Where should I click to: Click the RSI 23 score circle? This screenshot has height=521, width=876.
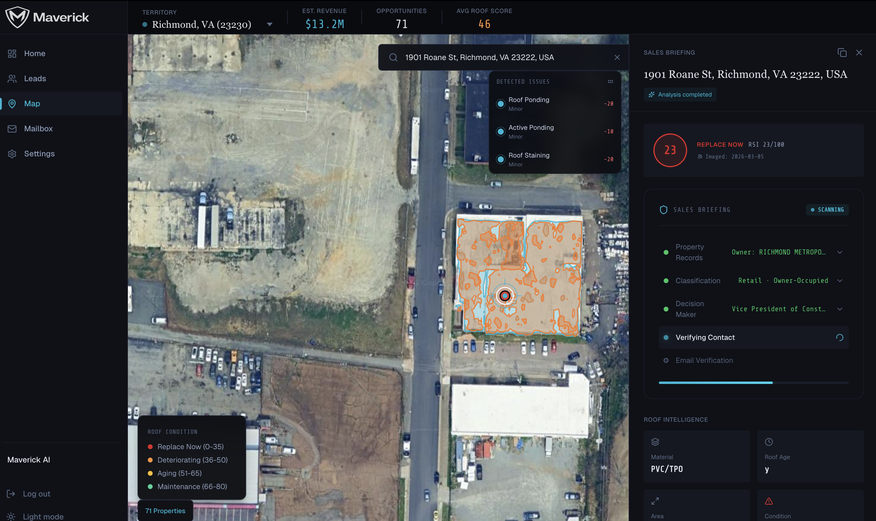click(670, 150)
